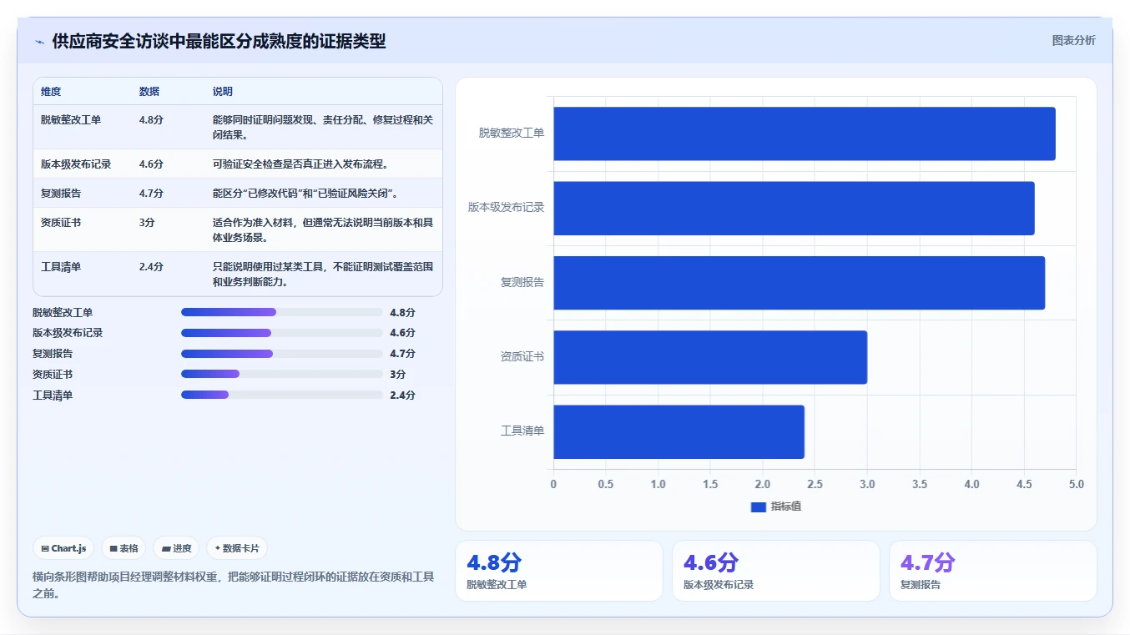
Task: Click the 工具清单 progress bar
Action: tap(282, 395)
